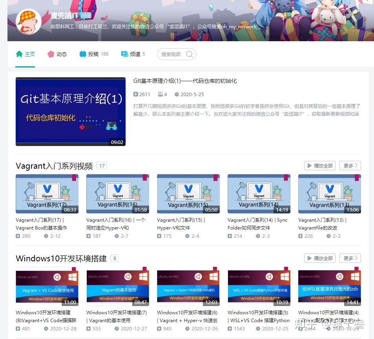Expand 更多 for Windows10开发环境搭建
Image resolution: width=374 pixels, height=339 pixels.
click(350, 258)
